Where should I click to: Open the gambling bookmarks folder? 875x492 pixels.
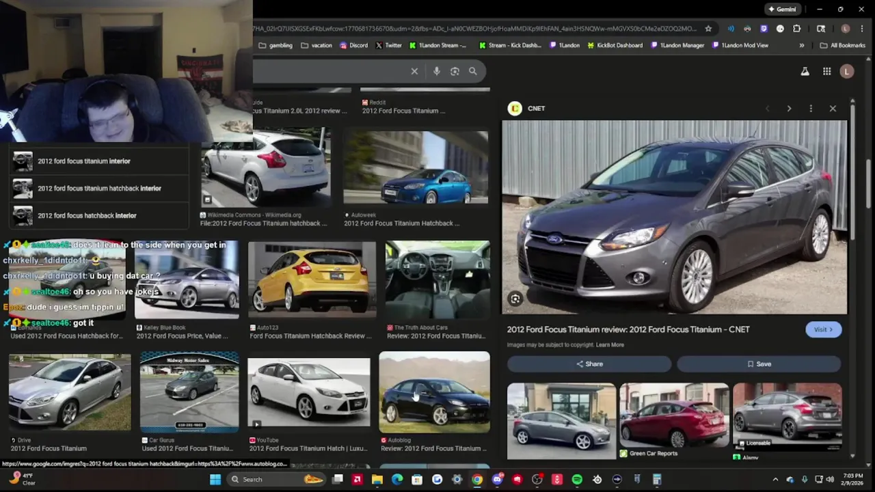(x=275, y=45)
